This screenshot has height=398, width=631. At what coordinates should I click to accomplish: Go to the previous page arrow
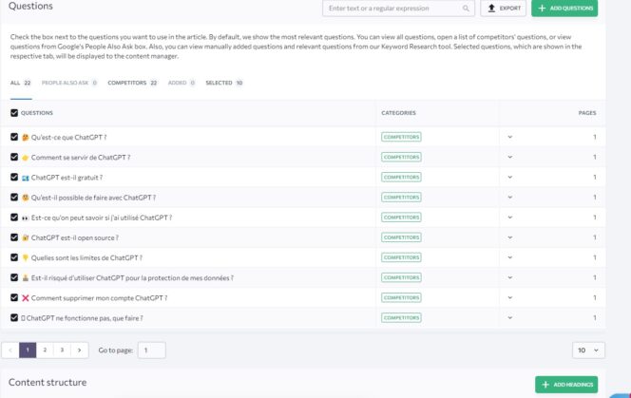11,350
